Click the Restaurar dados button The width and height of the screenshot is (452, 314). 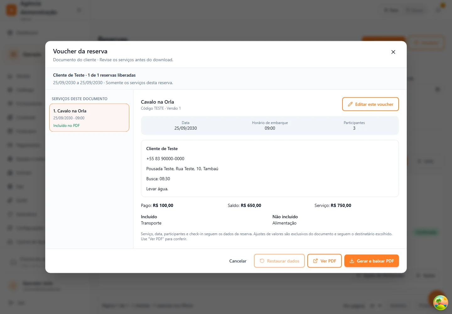pyautogui.click(x=279, y=261)
